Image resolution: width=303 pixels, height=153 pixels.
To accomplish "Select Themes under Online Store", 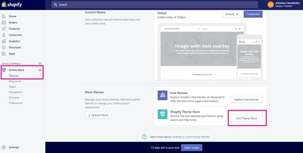I will coord(14,76).
